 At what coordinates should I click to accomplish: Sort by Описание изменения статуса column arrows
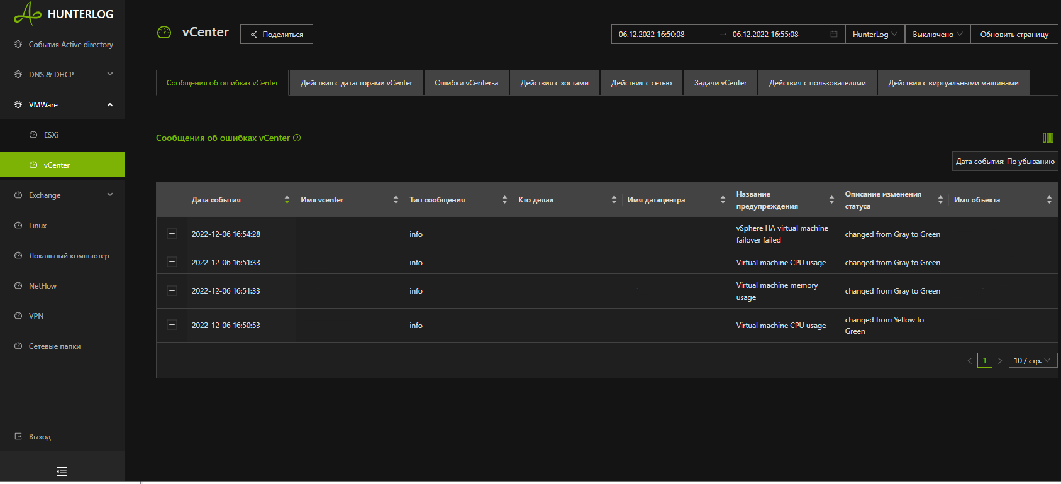940,200
